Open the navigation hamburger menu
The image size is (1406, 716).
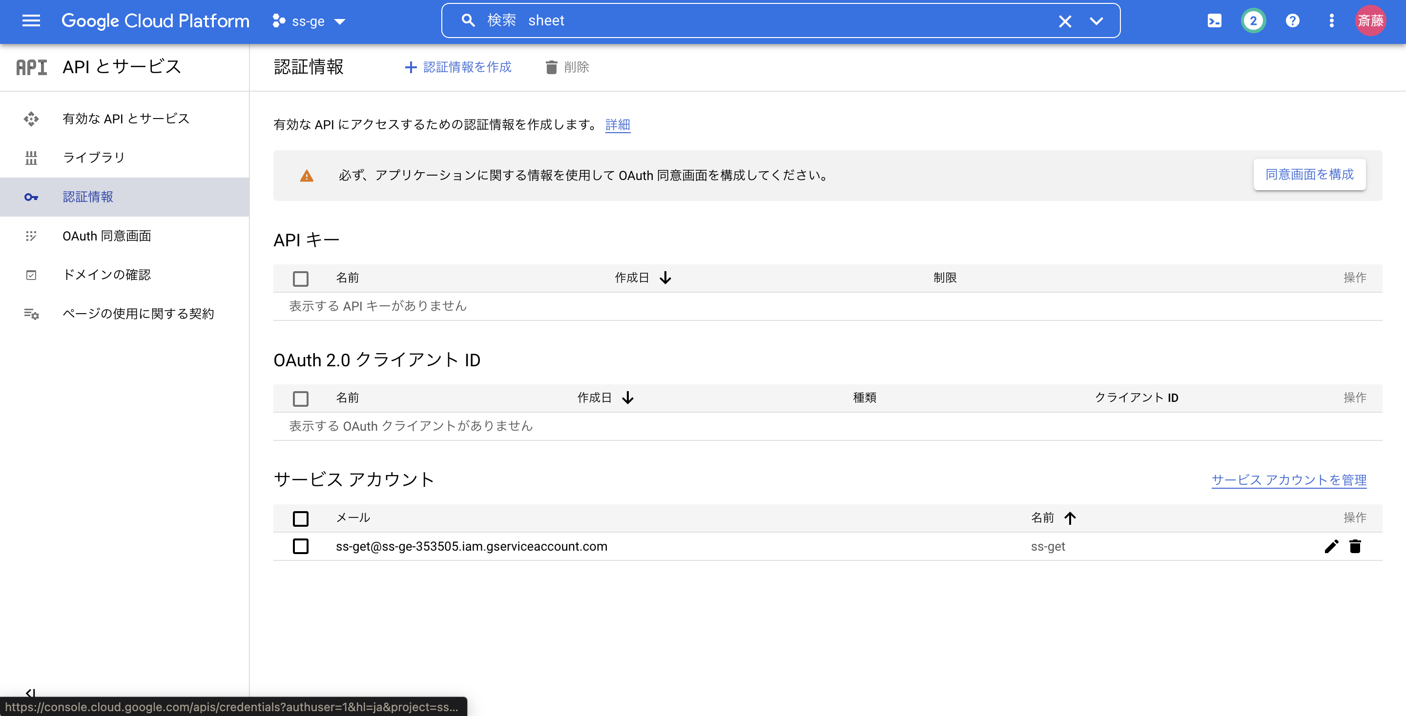[31, 20]
